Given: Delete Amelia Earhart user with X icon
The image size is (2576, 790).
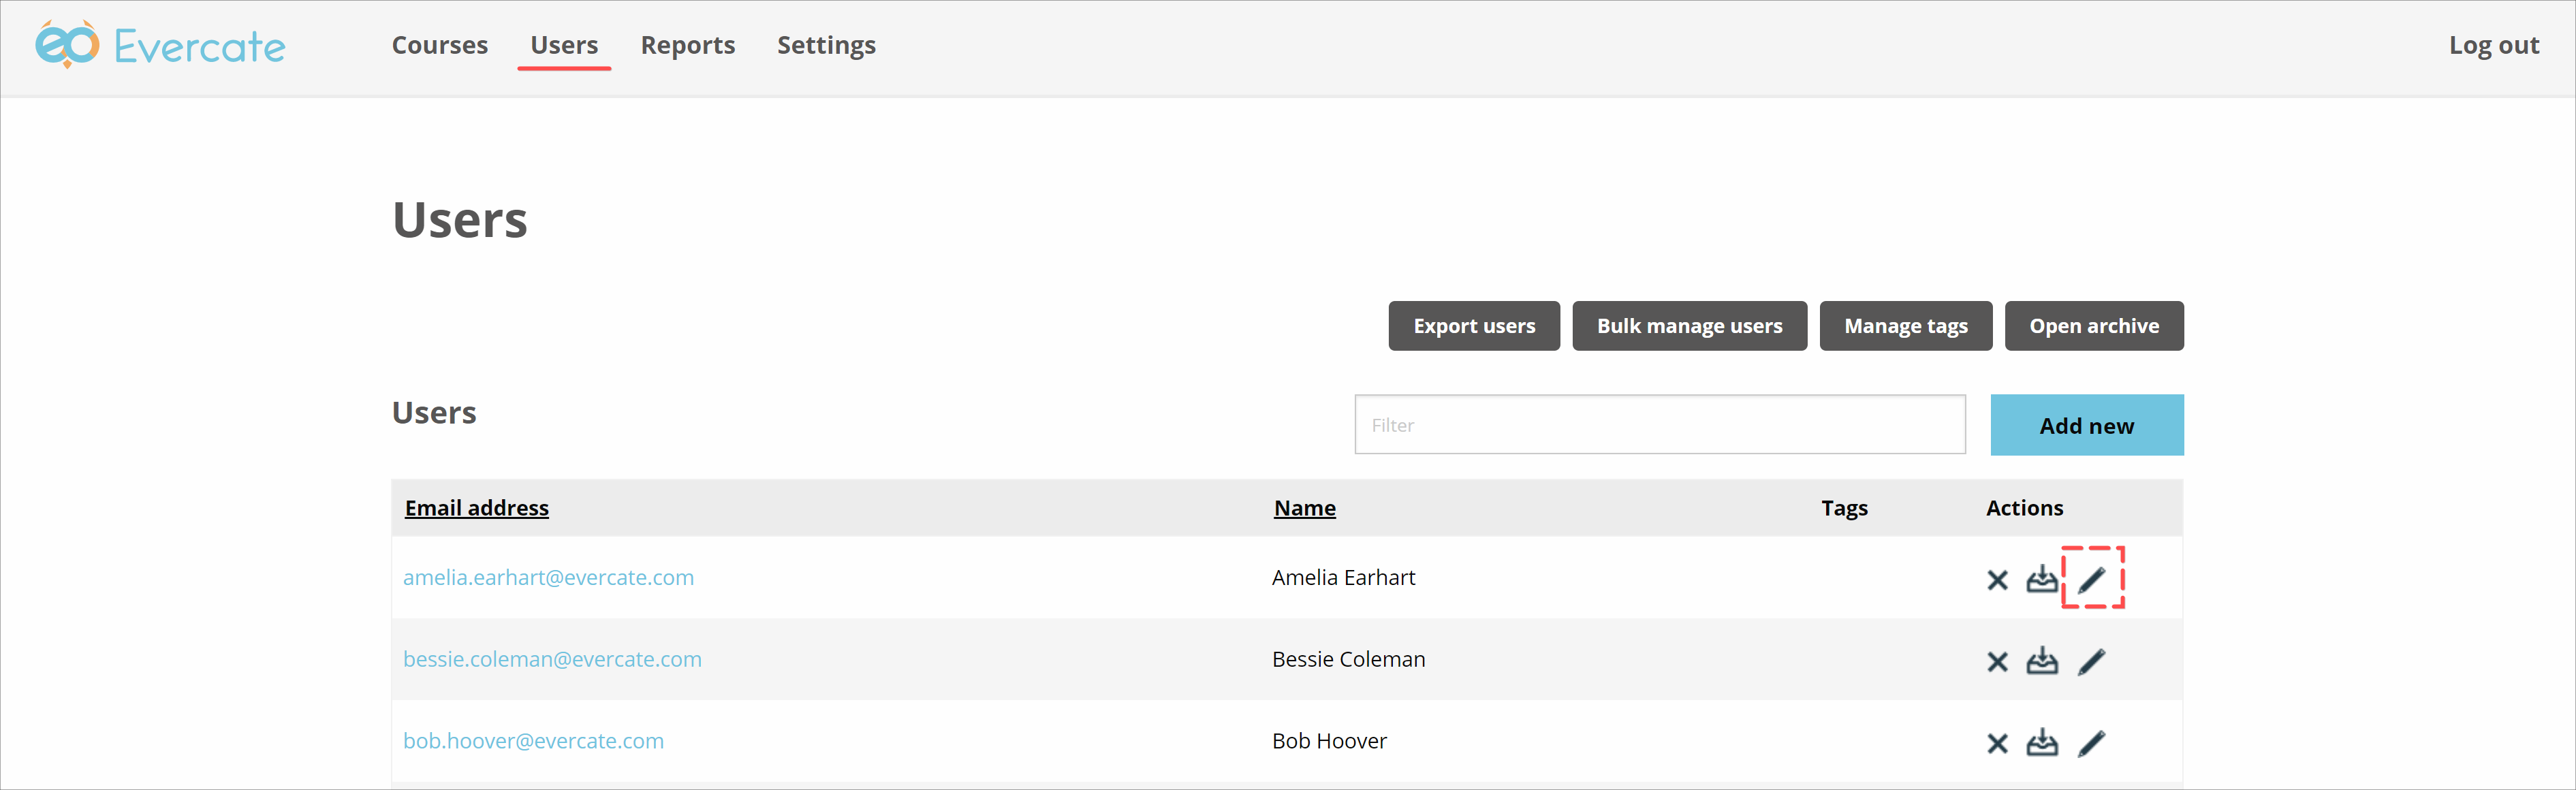Looking at the screenshot, I should tap(1997, 580).
